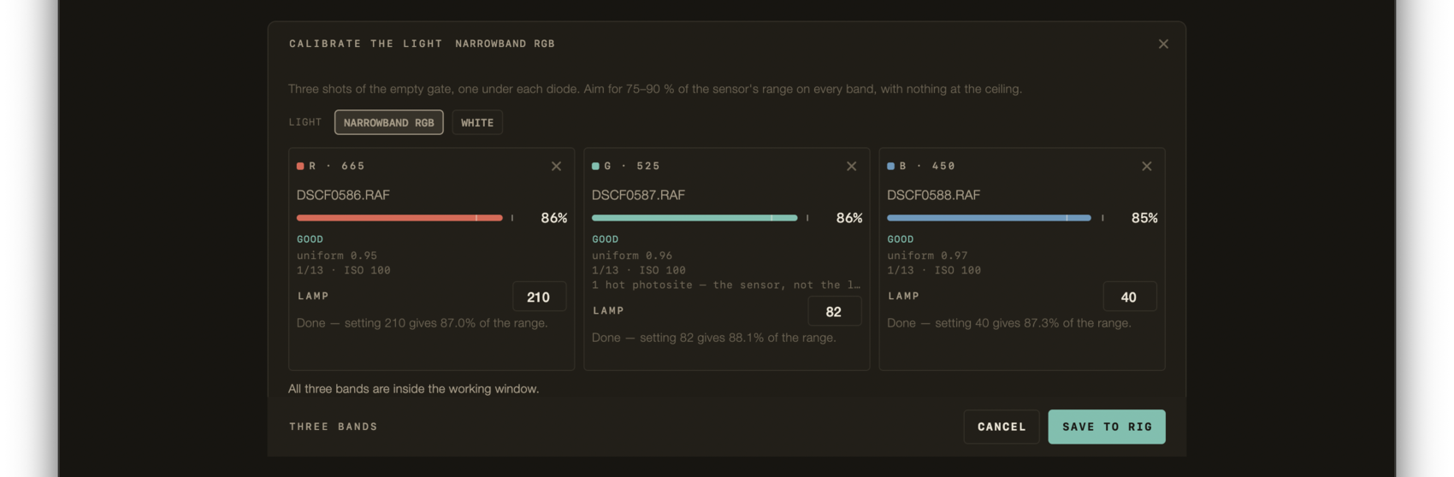Edit the blue lamp value 40
1454x477 pixels.
(x=1129, y=297)
